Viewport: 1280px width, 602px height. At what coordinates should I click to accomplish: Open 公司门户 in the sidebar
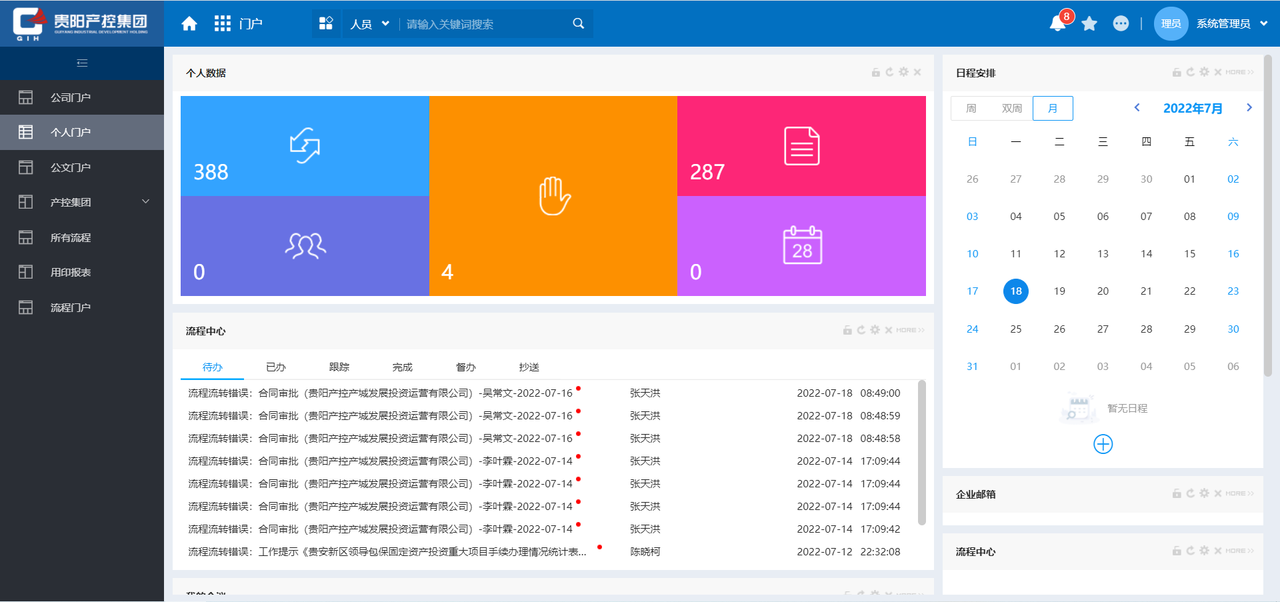tap(82, 97)
